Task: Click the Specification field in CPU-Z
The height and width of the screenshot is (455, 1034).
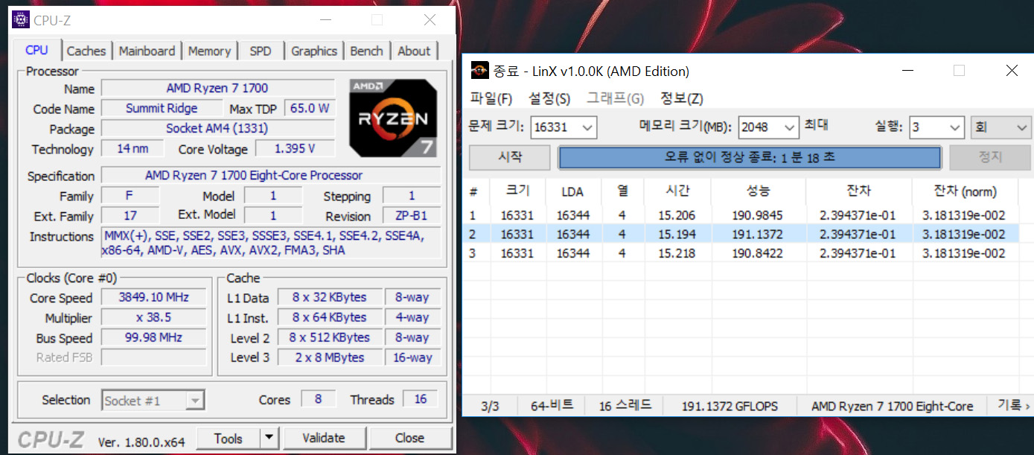Action: pyautogui.click(x=271, y=176)
